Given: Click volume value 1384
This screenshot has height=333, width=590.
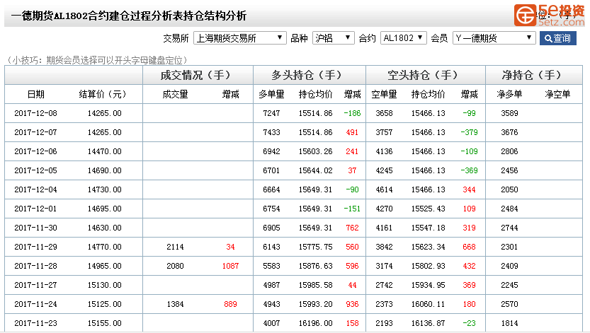Looking at the screenshot, I should (x=175, y=305).
